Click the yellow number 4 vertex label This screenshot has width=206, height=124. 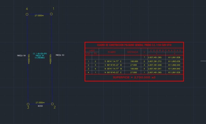point(27,9)
